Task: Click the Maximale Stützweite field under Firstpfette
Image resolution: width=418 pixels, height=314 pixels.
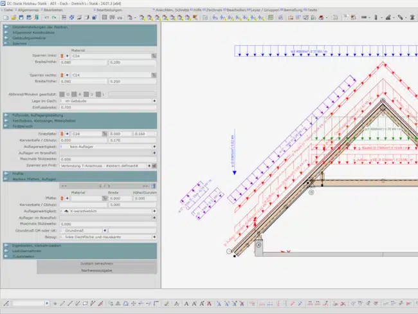Action: click(107, 160)
